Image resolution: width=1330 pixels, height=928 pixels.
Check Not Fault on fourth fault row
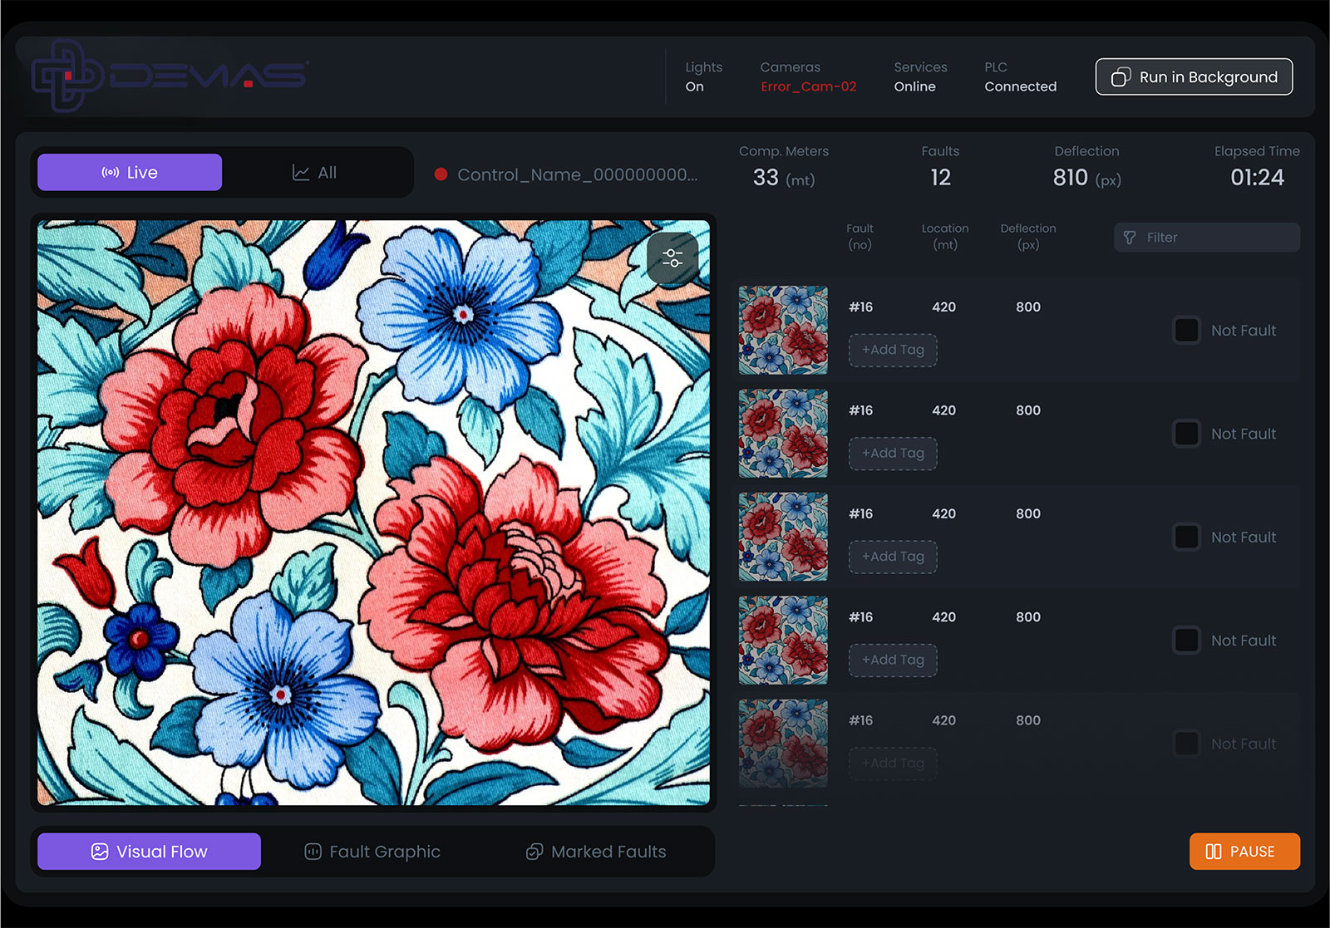pyautogui.click(x=1186, y=641)
